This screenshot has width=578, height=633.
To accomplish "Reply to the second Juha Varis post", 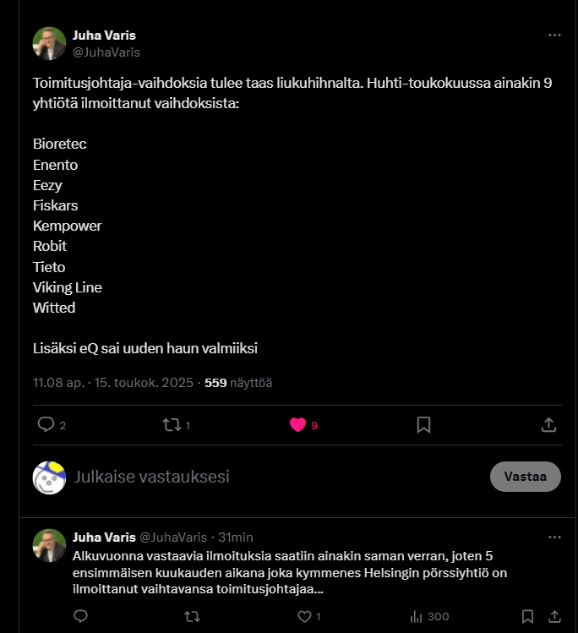I will pos(81,617).
